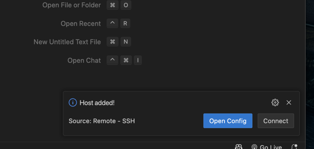Click the Source: Remote - SSH text
Screen dimensions: 314x149
pos(102,121)
